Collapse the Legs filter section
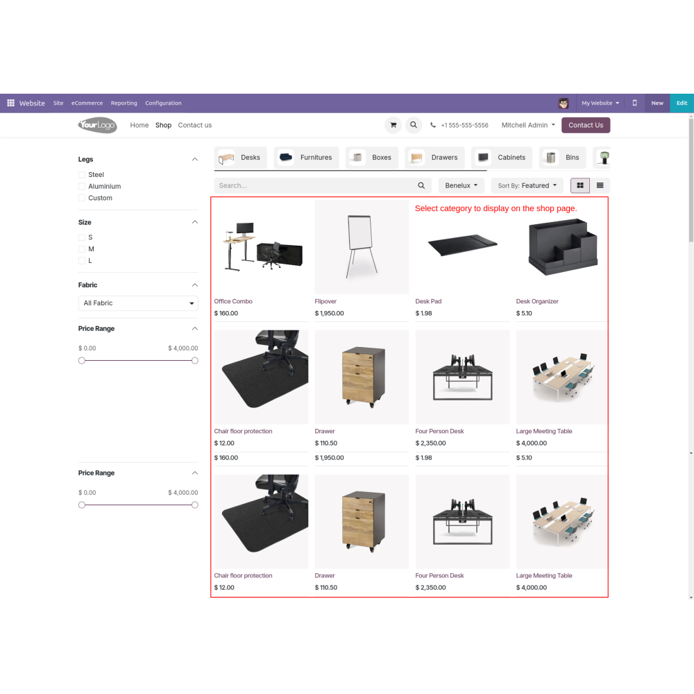The height and width of the screenshot is (694, 694). pos(195,160)
